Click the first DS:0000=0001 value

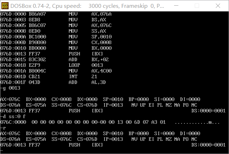[208, 111]
